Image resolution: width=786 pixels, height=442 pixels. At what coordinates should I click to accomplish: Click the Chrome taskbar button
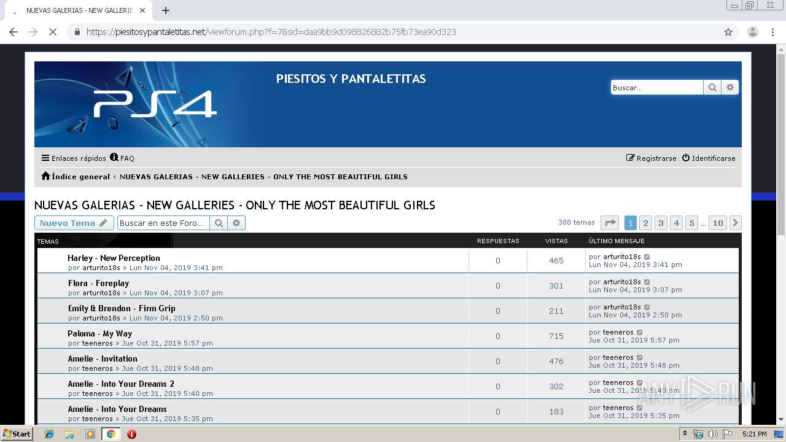click(111, 434)
